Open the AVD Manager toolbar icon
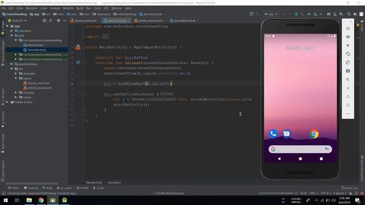This screenshot has height=205, width=365. pyautogui.click(x=335, y=14)
